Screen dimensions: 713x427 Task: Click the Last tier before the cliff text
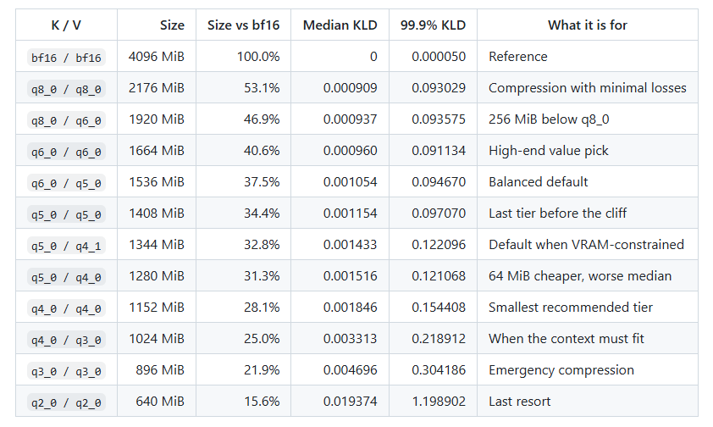tap(557, 213)
